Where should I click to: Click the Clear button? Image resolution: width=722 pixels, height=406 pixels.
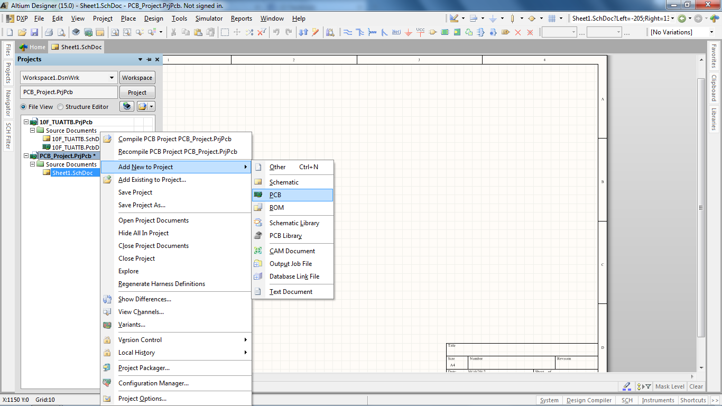pos(696,386)
